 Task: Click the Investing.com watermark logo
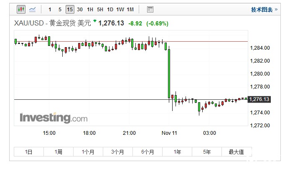tap(53, 117)
